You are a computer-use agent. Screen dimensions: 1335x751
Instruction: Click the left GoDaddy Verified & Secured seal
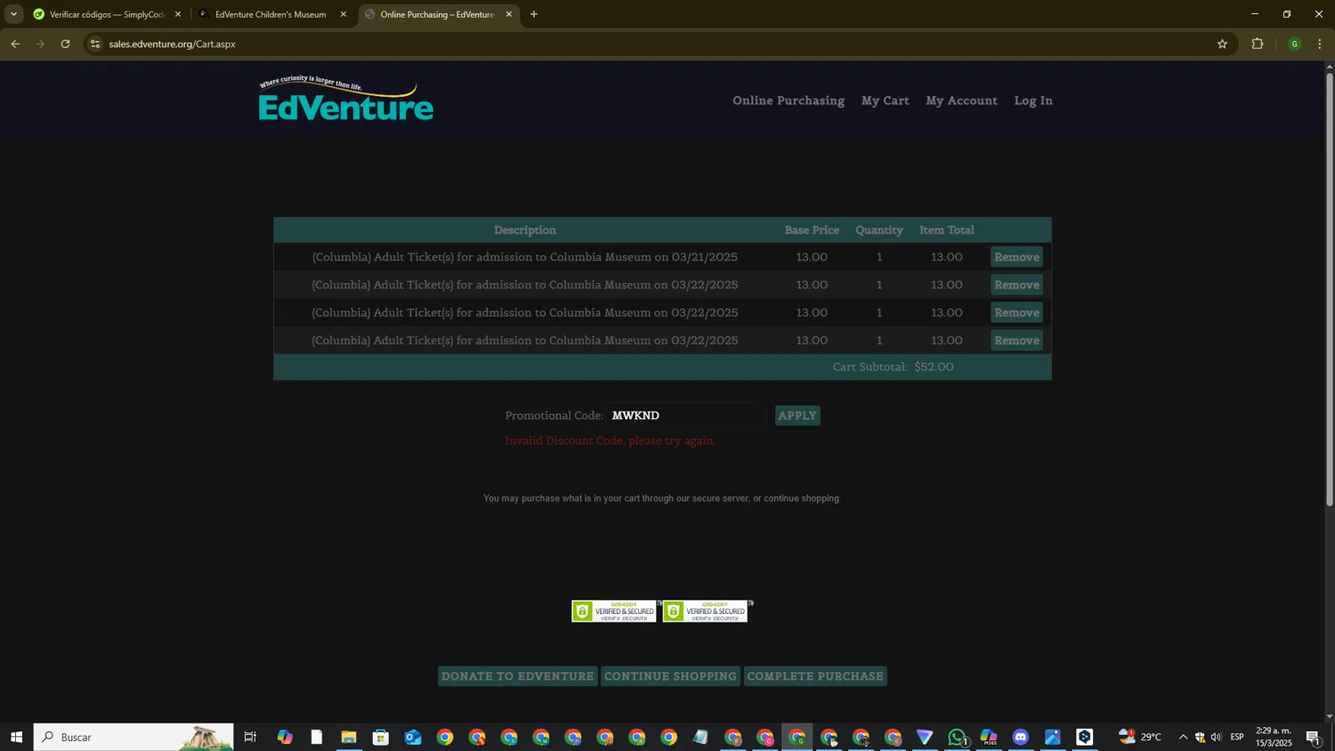coord(614,611)
